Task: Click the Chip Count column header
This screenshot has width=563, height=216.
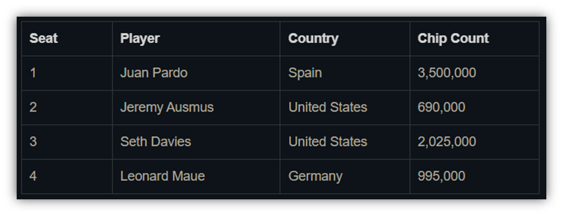Action: pos(474,39)
